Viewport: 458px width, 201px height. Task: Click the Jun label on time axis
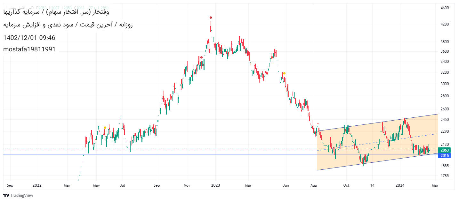[286, 185]
